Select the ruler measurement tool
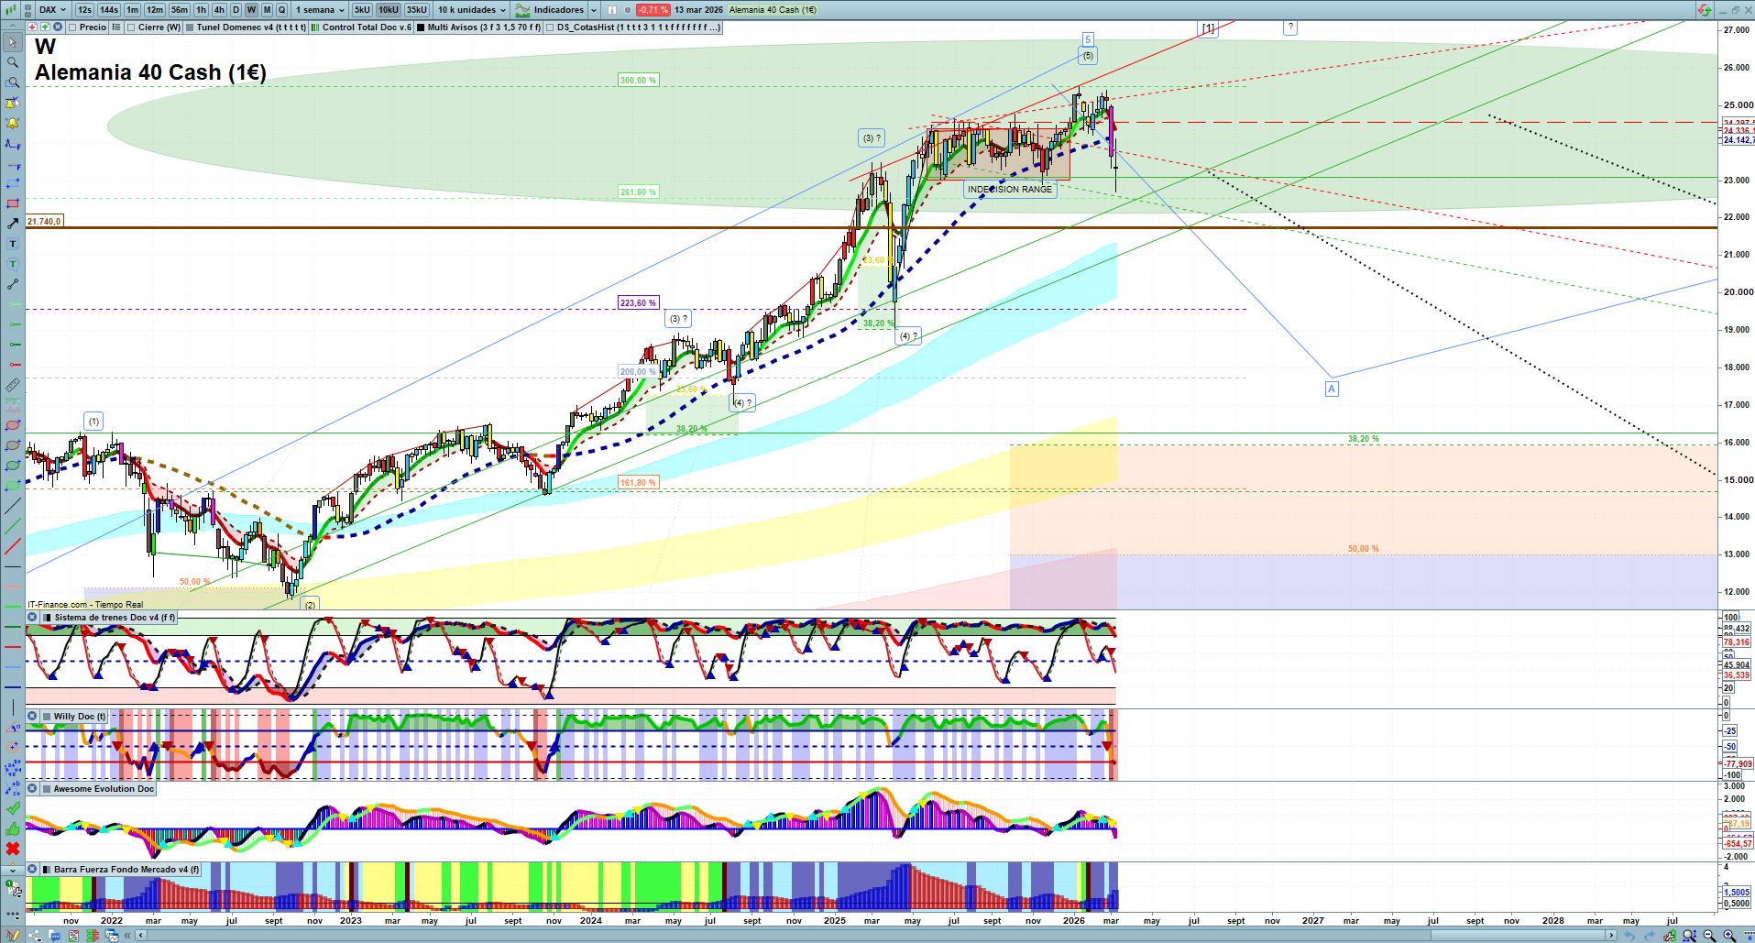The height and width of the screenshot is (943, 1755). (x=13, y=385)
